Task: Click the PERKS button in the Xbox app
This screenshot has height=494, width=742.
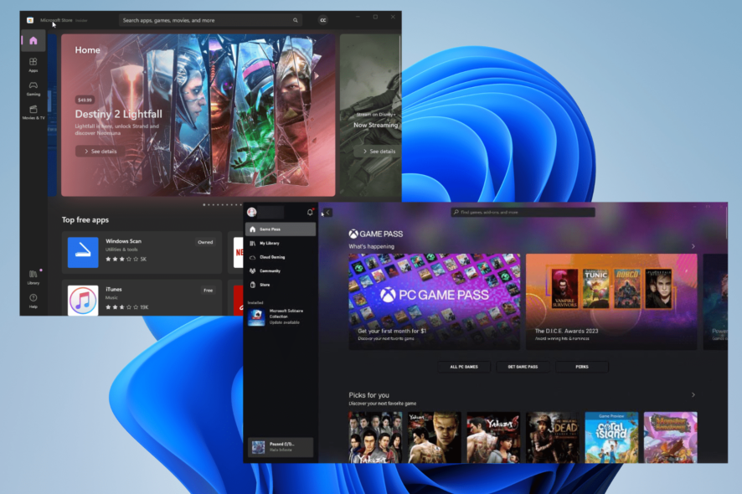Action: (582, 367)
